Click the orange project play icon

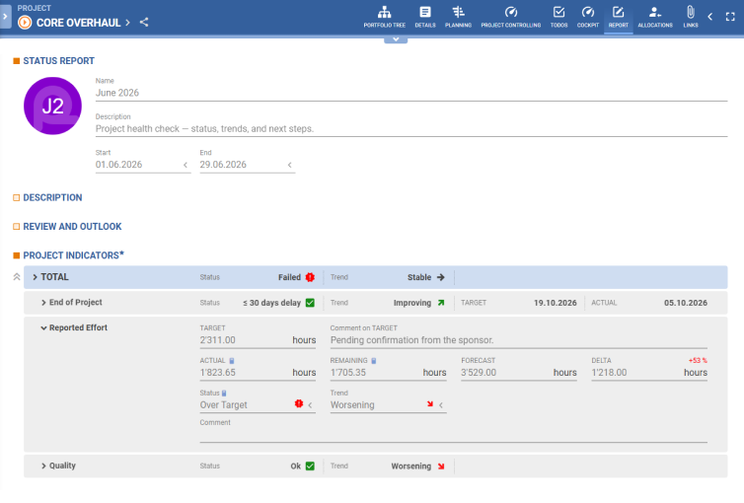pyautogui.click(x=25, y=23)
